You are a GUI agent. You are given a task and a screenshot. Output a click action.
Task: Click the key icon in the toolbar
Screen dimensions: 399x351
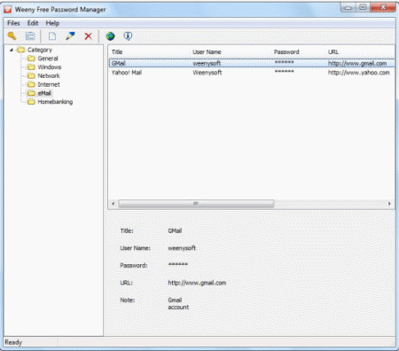pyautogui.click(x=12, y=36)
